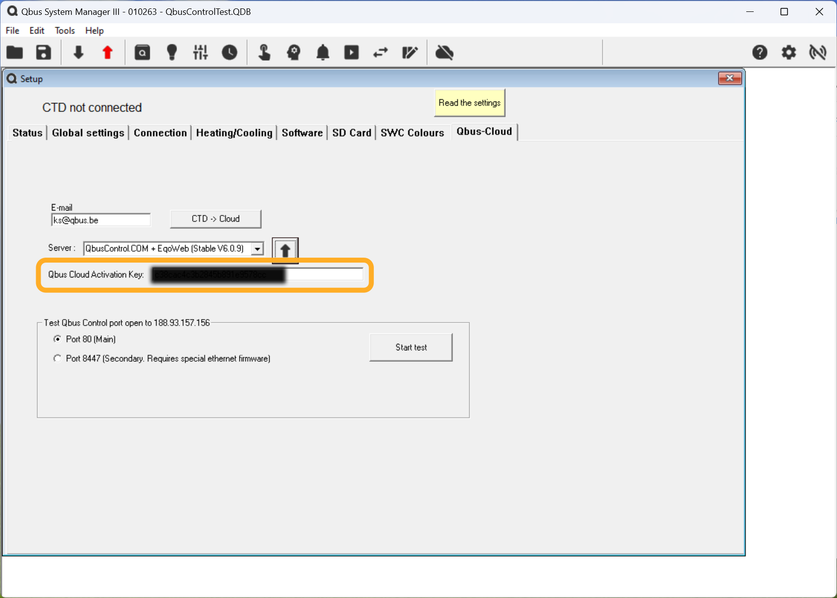Open the Help menu
The width and height of the screenshot is (837, 598).
pyautogui.click(x=94, y=31)
